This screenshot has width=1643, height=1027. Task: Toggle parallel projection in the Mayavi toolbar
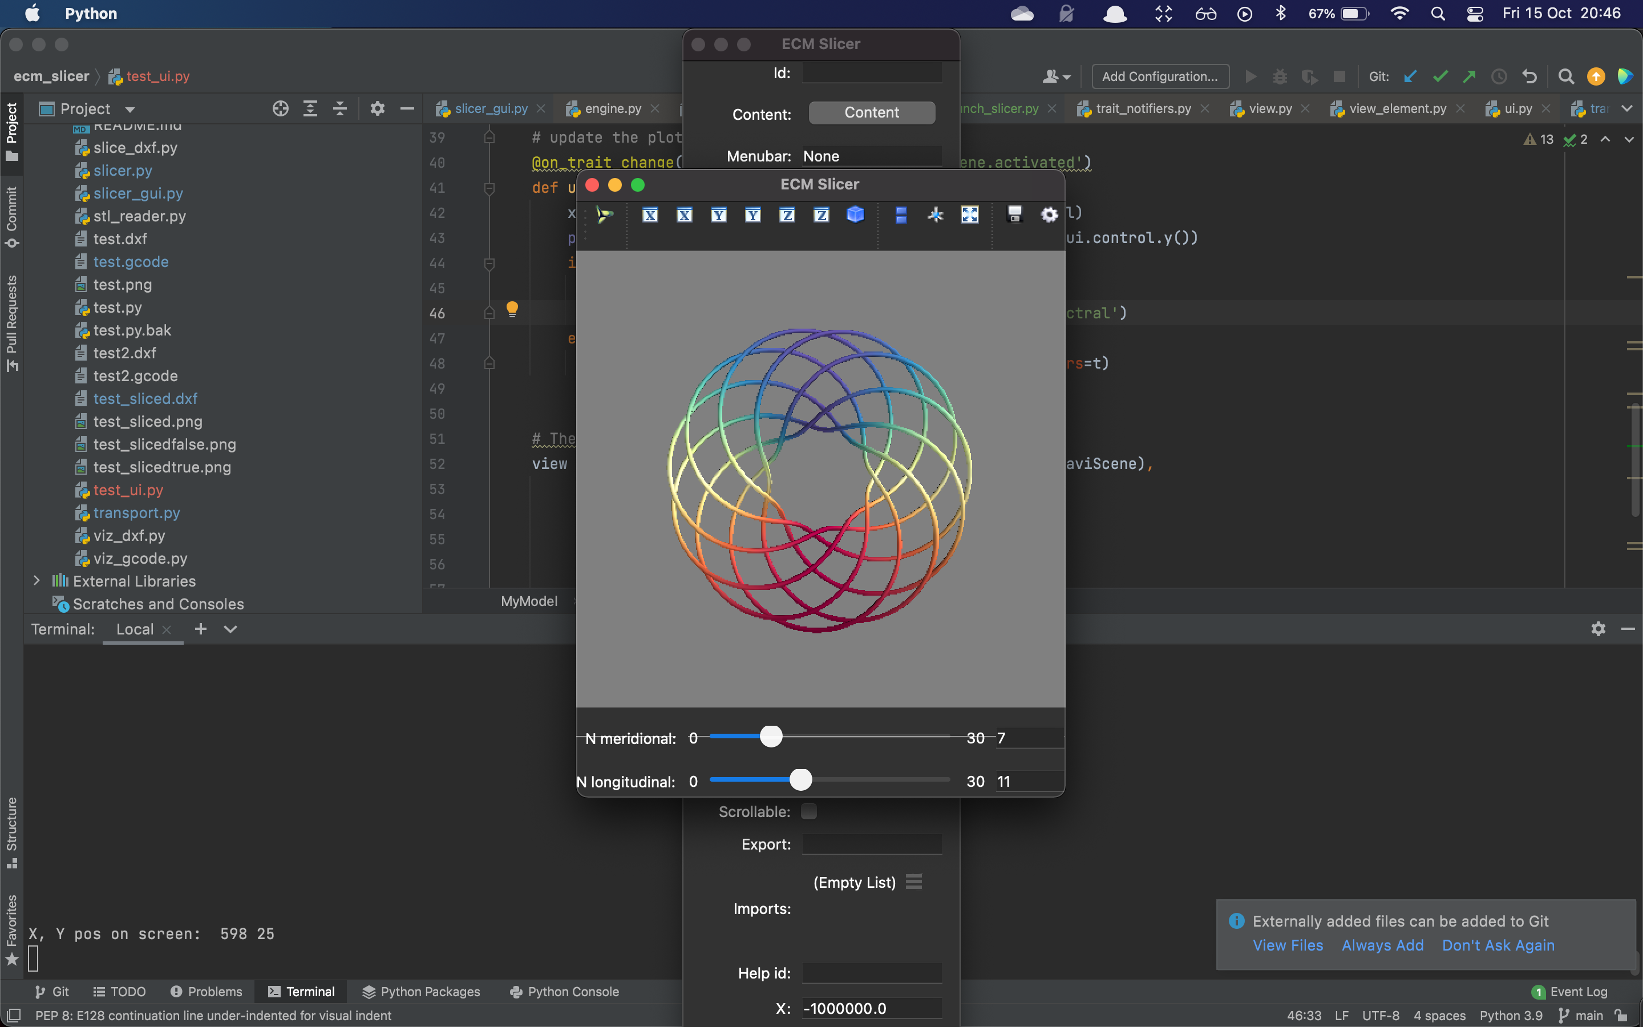point(900,215)
